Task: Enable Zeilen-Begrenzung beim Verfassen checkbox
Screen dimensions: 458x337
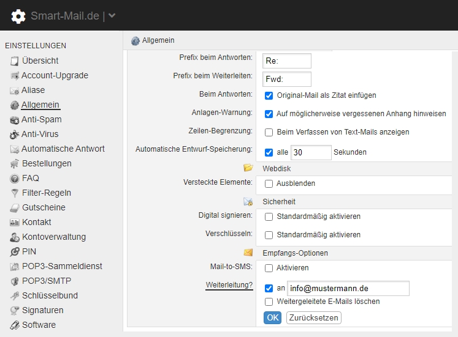Action: 269,132
